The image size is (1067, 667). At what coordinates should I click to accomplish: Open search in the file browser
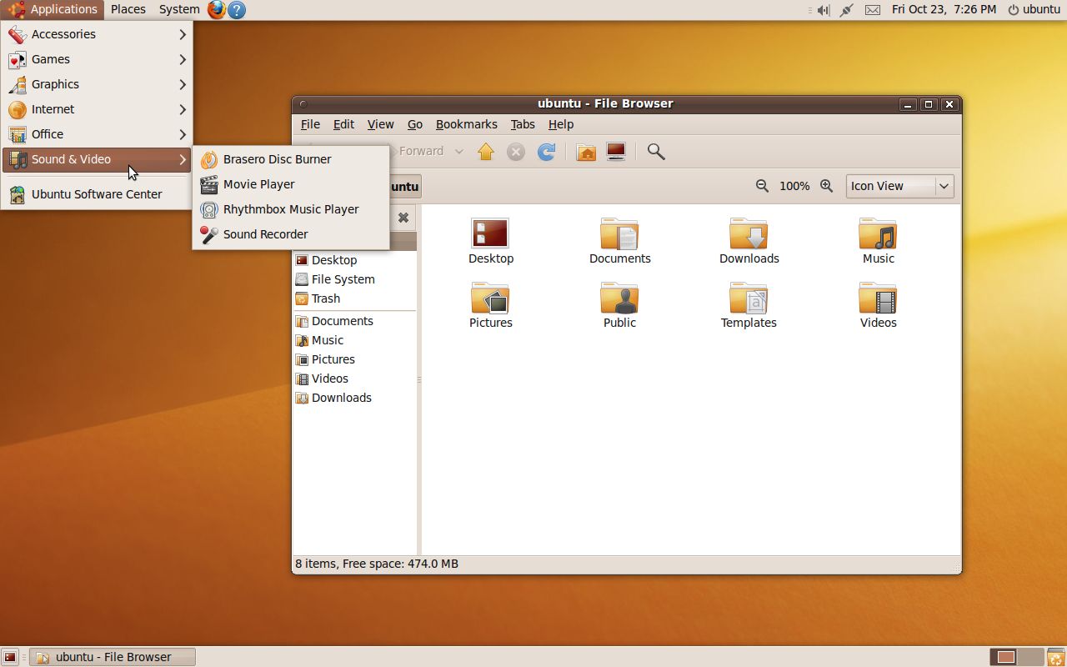pyautogui.click(x=655, y=152)
